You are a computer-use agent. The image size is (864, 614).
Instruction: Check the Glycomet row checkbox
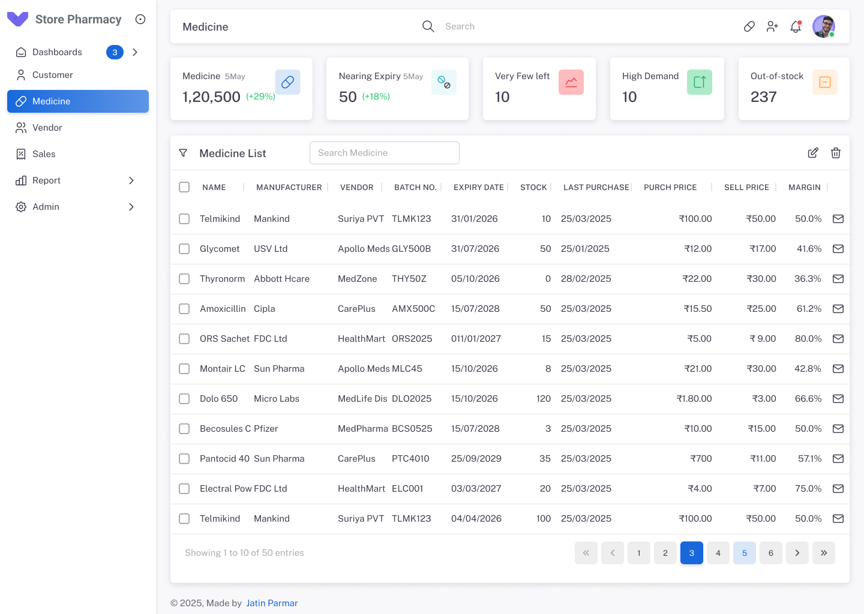point(184,249)
